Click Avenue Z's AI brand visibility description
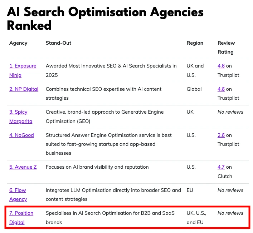The height and width of the screenshot is (233, 253). [x=97, y=167]
